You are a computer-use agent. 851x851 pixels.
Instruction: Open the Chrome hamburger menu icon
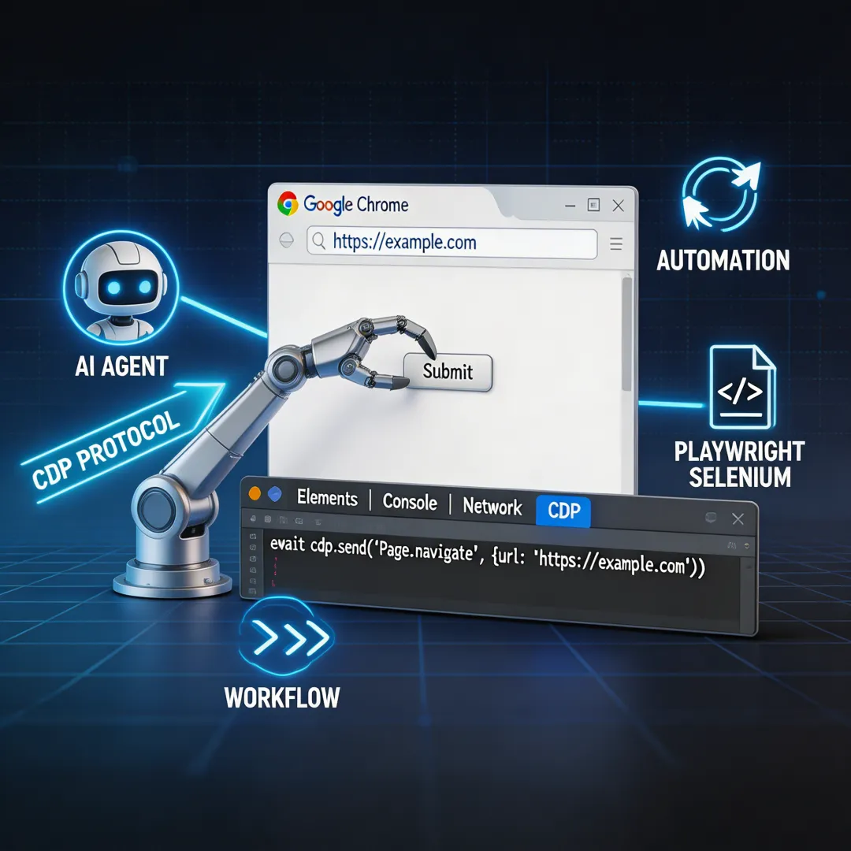616,243
